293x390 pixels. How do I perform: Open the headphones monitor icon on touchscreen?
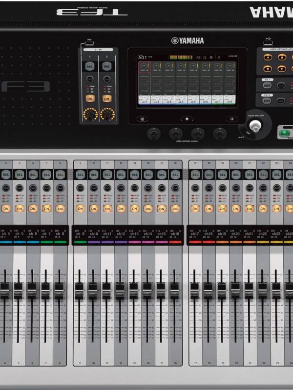pos(205,58)
